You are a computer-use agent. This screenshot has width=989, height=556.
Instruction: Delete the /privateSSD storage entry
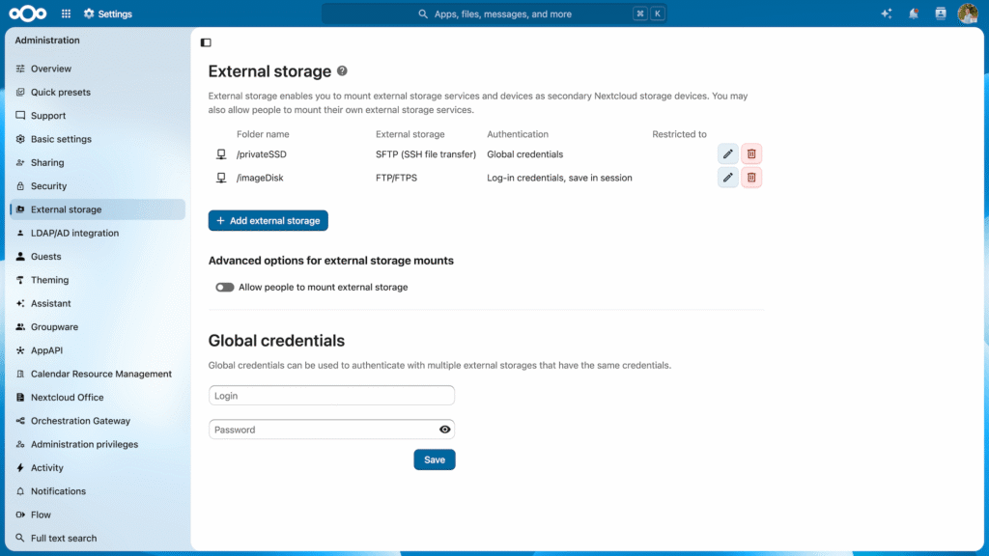751,153
